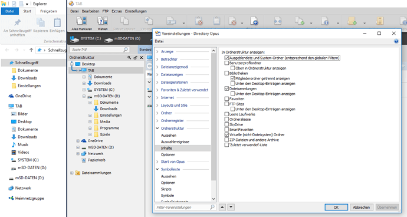Click the Abbrechen button
407x217 pixels.
[362, 207]
